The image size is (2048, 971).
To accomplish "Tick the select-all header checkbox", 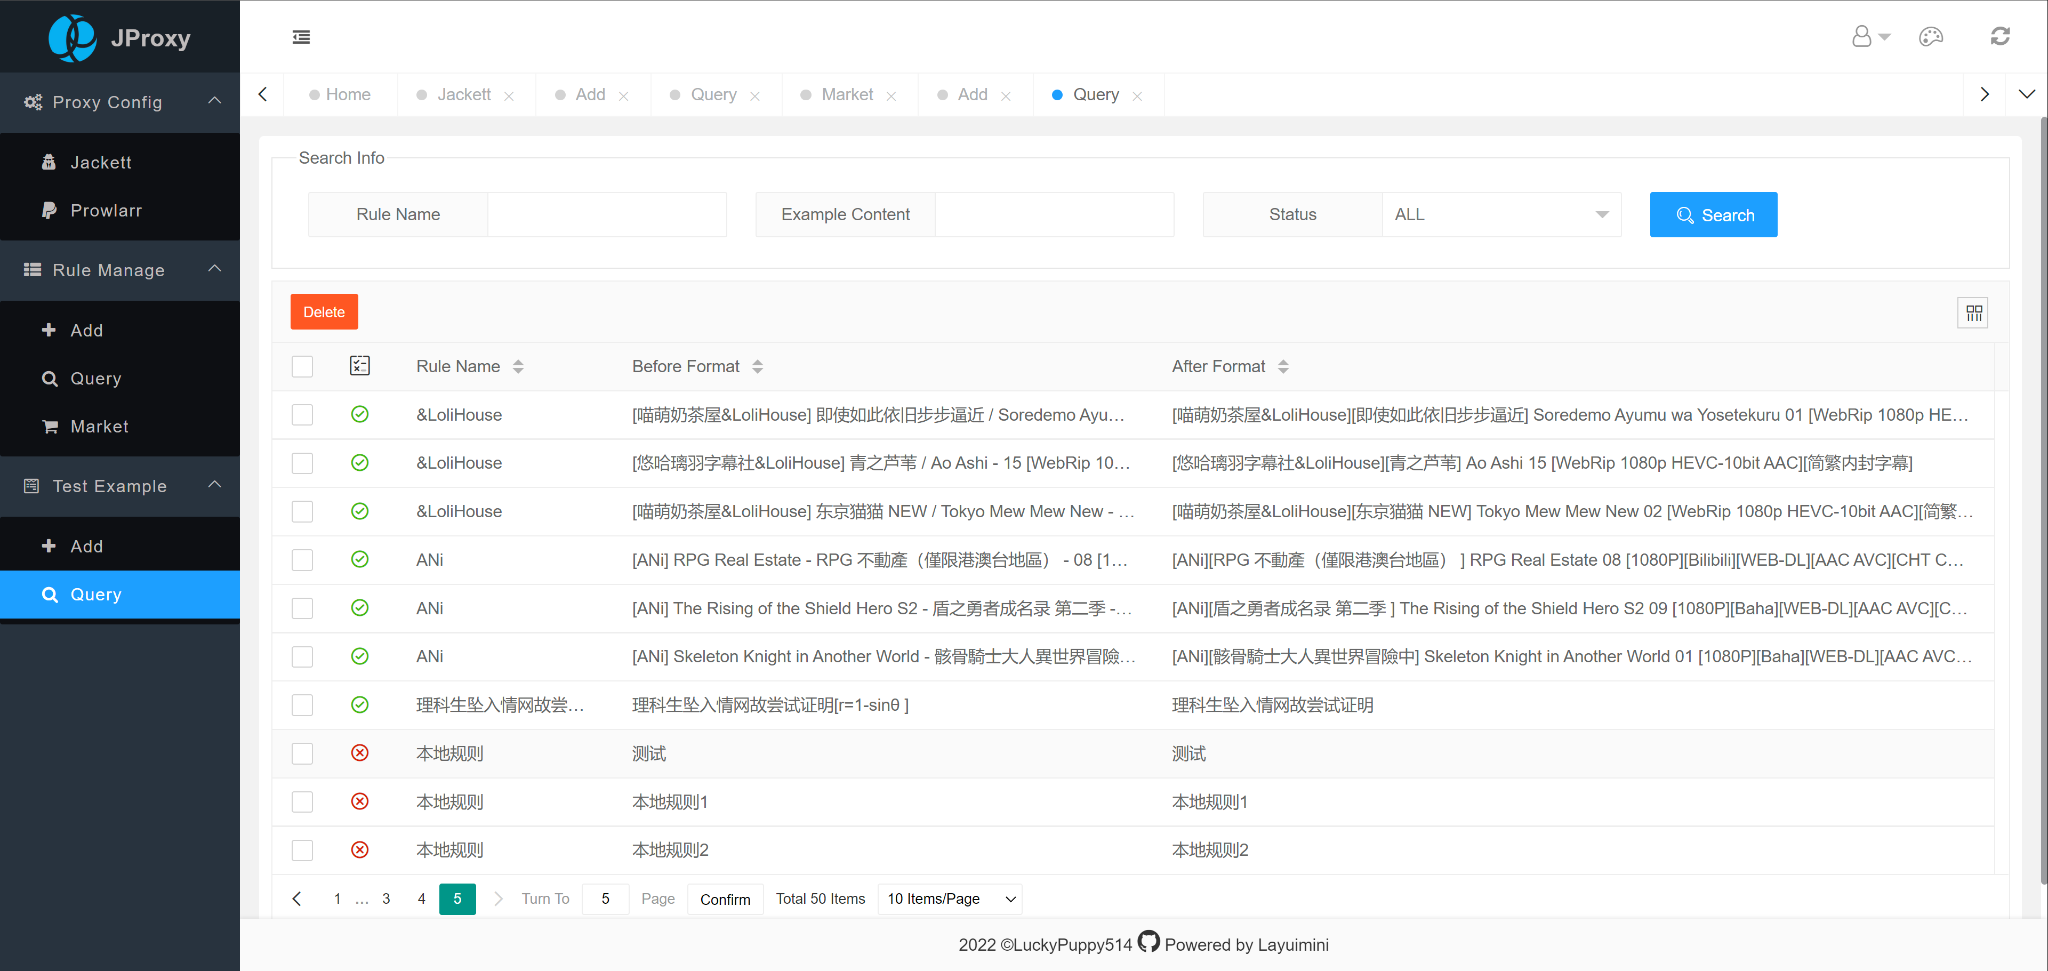I will coord(302,367).
